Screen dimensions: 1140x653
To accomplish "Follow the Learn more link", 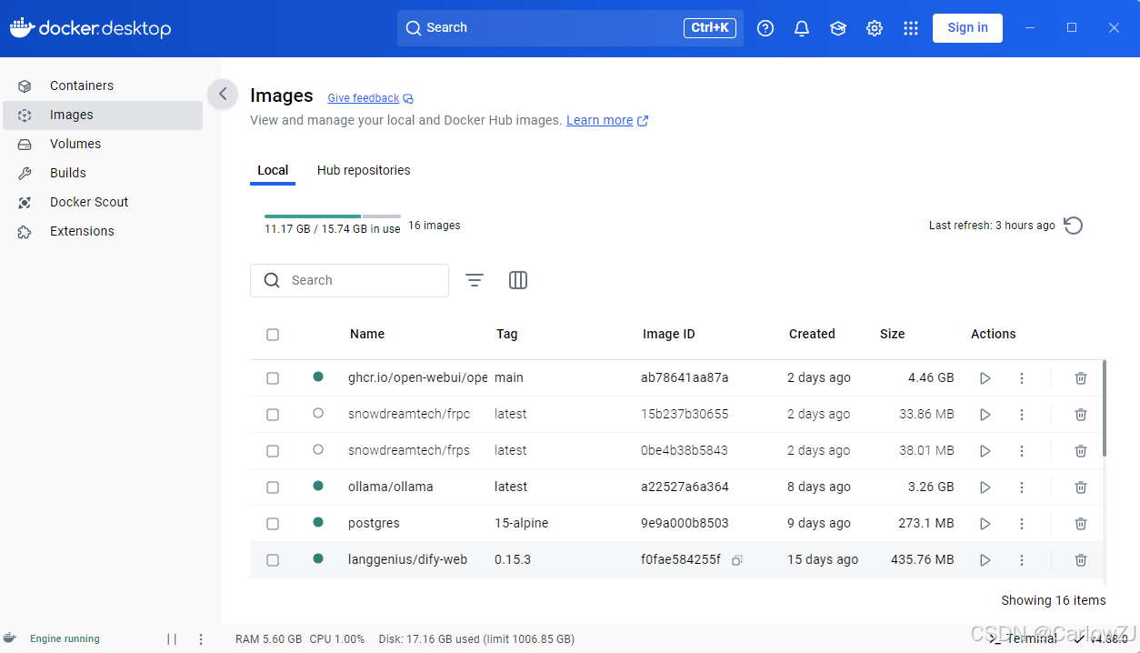I will click(607, 120).
